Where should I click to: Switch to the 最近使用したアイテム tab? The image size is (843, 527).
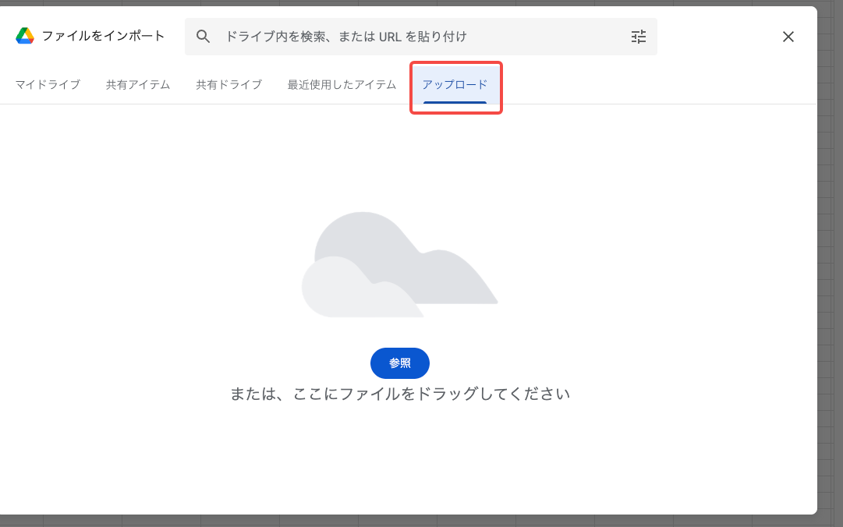click(341, 84)
